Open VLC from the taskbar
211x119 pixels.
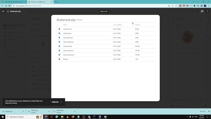(68, 117)
